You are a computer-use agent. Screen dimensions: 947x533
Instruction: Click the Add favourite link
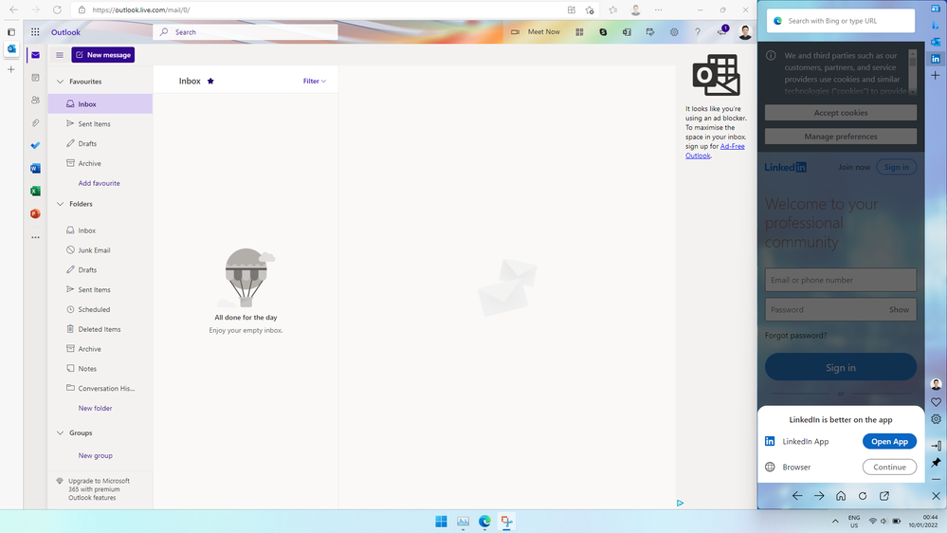click(99, 183)
